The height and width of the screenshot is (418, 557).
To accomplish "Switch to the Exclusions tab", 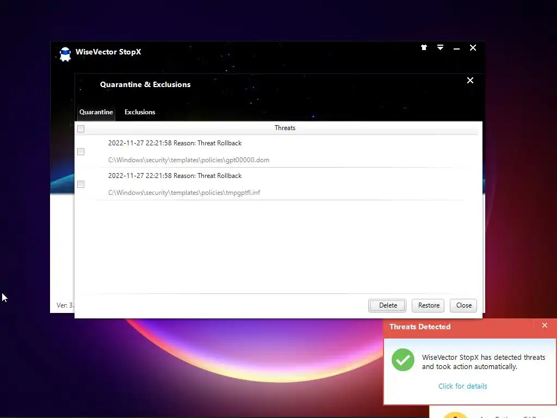I will (x=140, y=112).
